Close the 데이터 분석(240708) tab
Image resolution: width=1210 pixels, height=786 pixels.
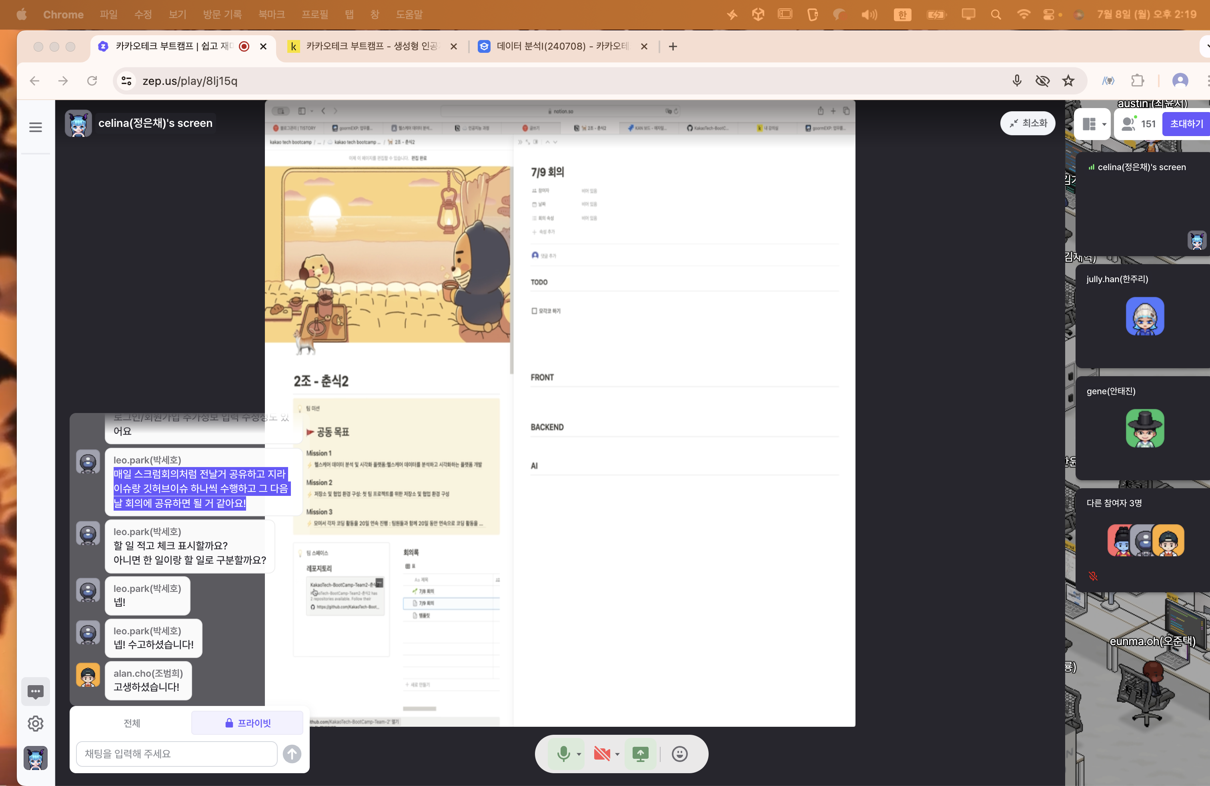(x=644, y=46)
